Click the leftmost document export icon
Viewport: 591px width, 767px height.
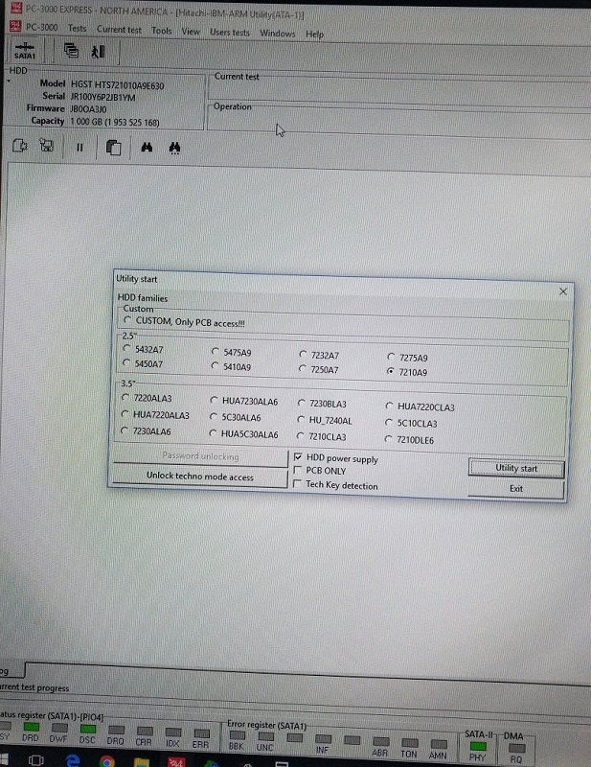click(19, 146)
